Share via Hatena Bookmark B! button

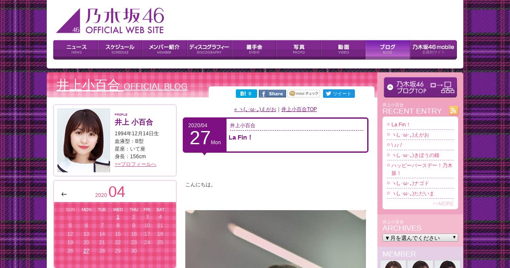tap(246, 94)
